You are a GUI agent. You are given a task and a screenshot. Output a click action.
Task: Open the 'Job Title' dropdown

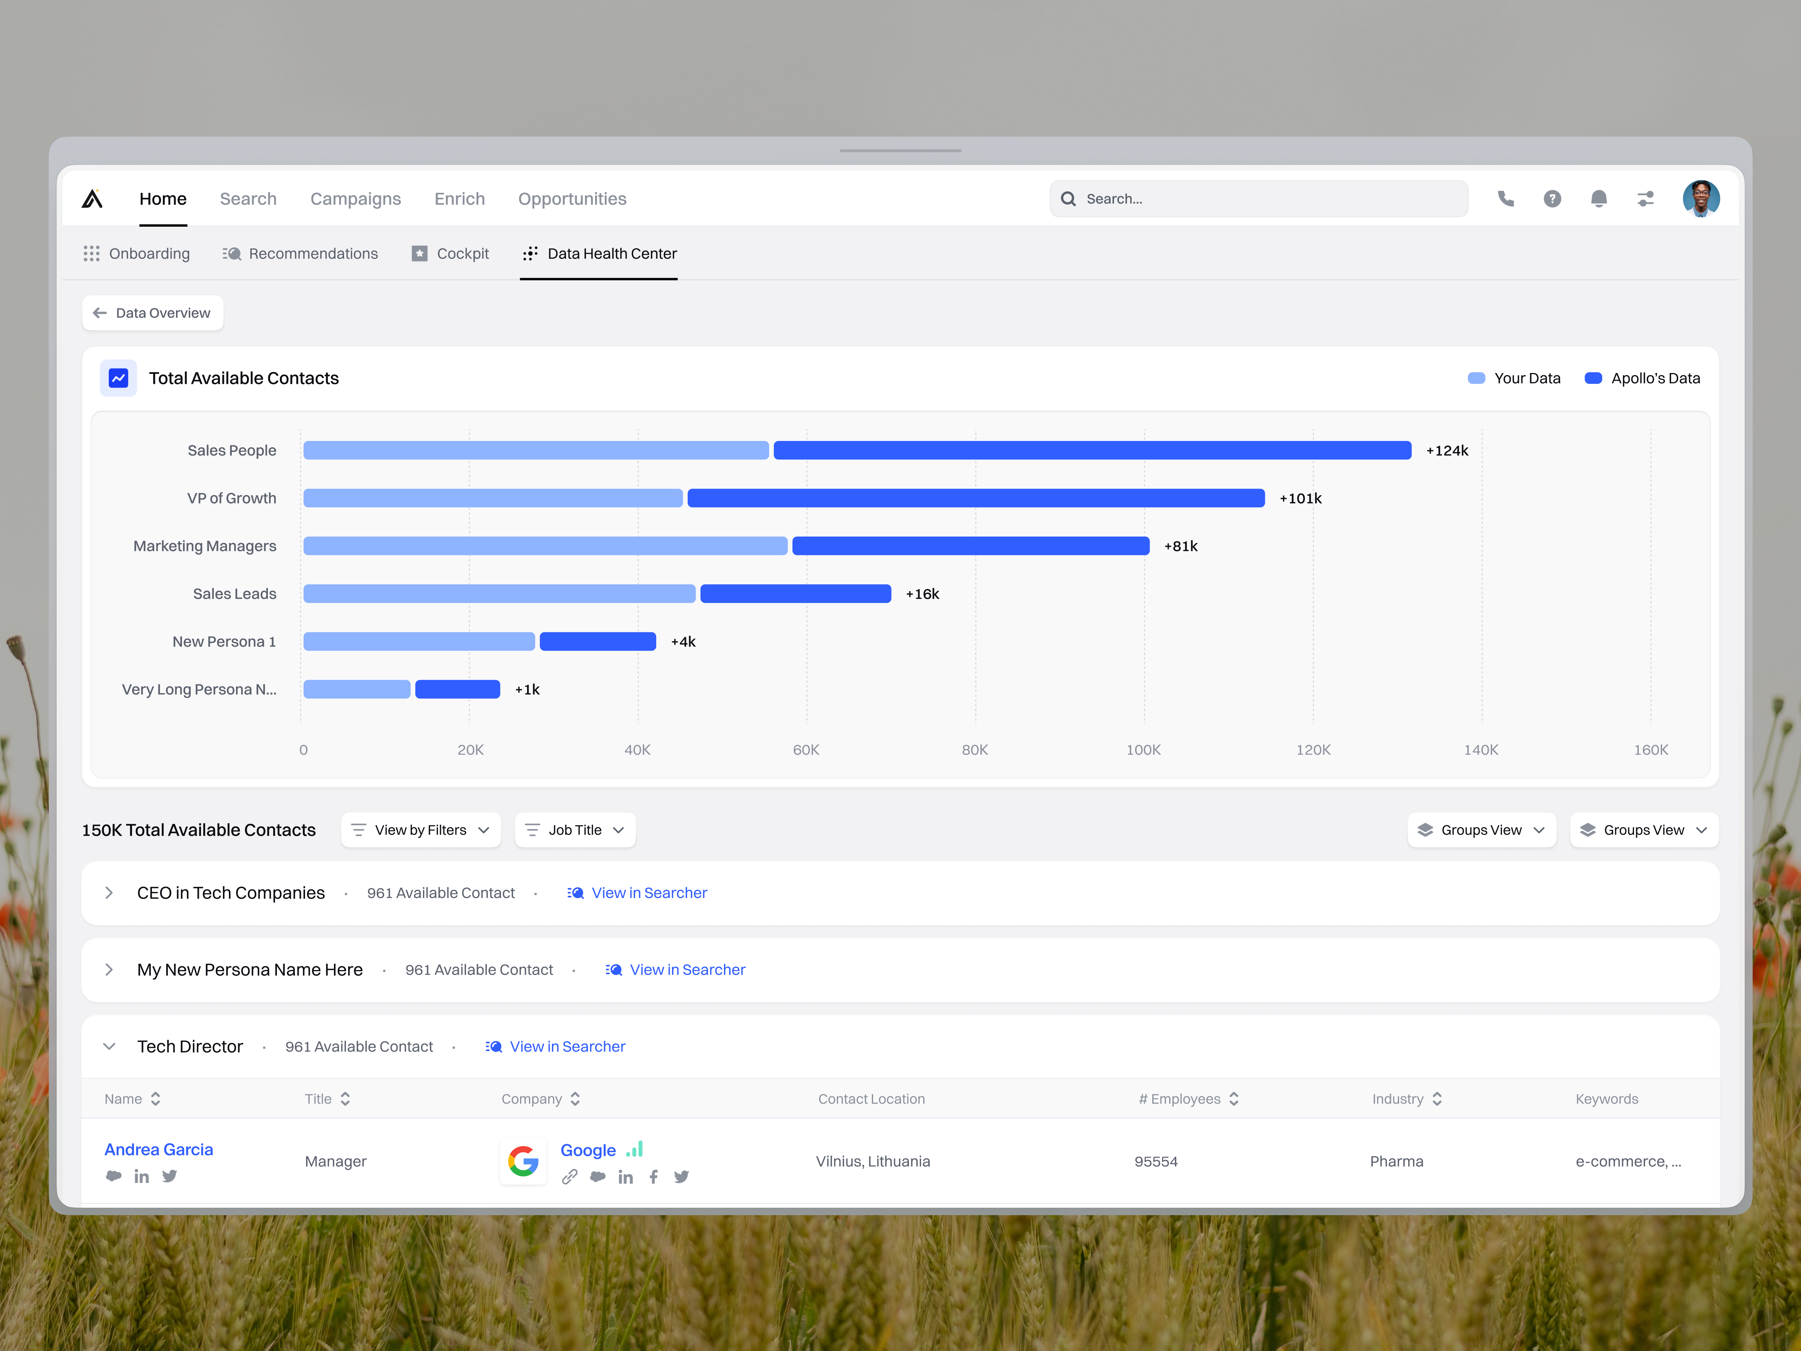tap(575, 830)
